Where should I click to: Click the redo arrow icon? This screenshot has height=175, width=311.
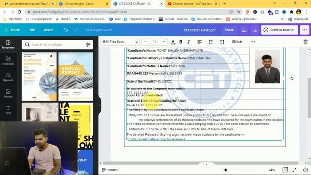coord(76,30)
